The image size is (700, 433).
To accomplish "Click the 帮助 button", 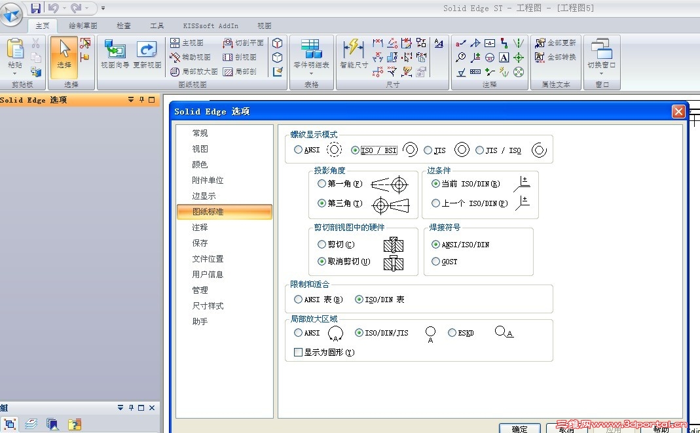I will (x=661, y=428).
